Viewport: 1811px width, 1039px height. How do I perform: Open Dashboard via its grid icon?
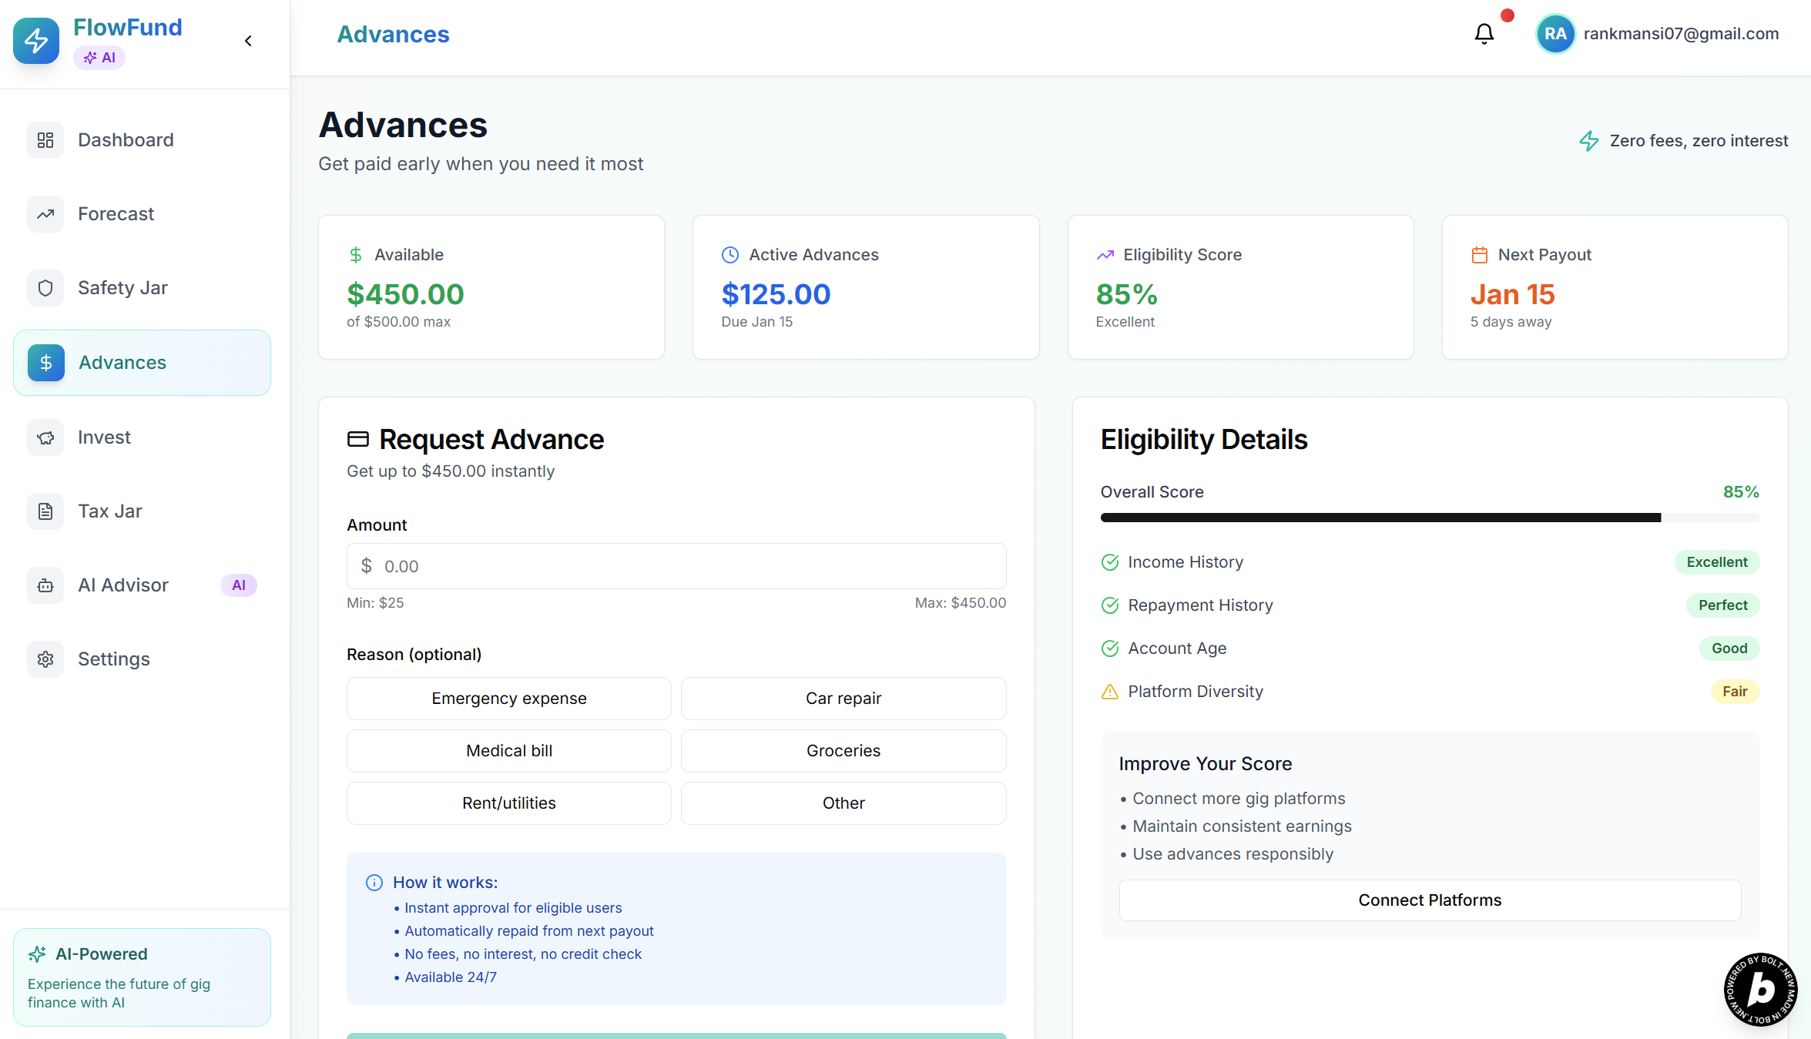(45, 140)
